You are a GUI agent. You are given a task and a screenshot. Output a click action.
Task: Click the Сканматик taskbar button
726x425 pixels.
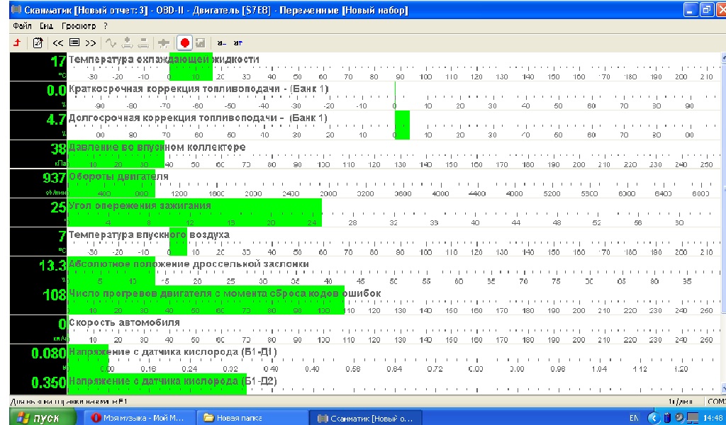[x=365, y=418]
